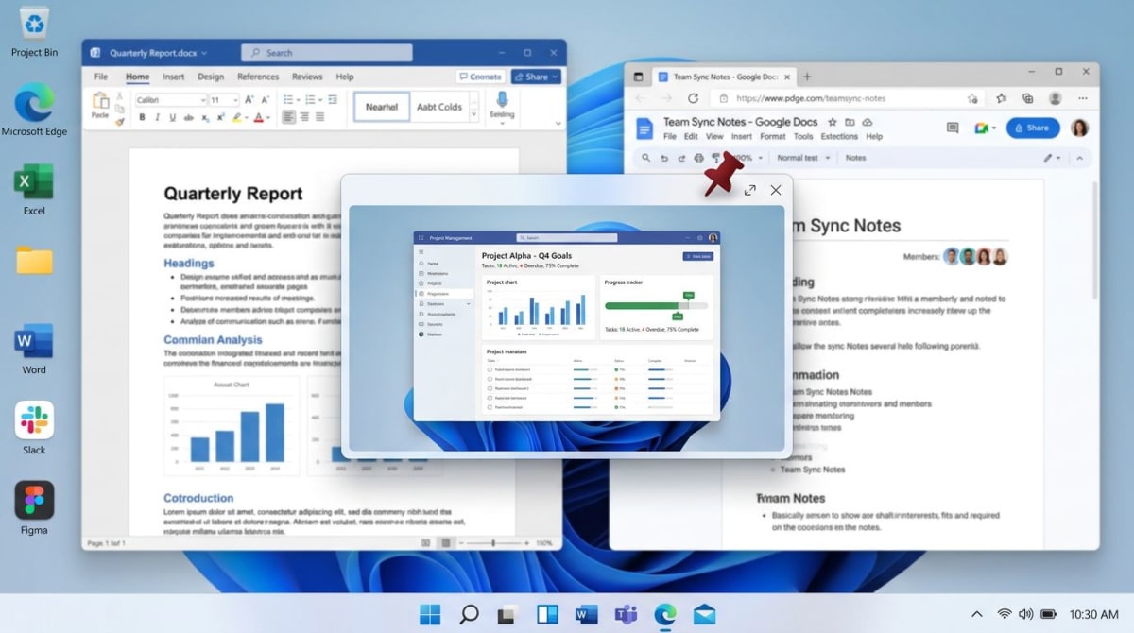1134x633 pixels.
Task: Apply Underline formatting in Word
Action: click(x=172, y=117)
